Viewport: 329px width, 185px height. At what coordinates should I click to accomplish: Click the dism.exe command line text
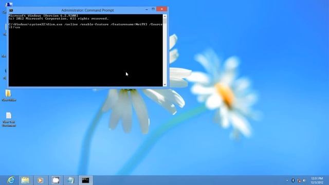click(x=86, y=26)
